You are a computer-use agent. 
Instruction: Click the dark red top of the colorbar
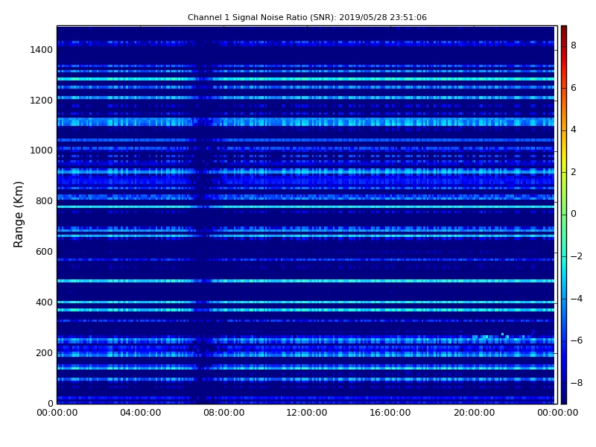(564, 30)
